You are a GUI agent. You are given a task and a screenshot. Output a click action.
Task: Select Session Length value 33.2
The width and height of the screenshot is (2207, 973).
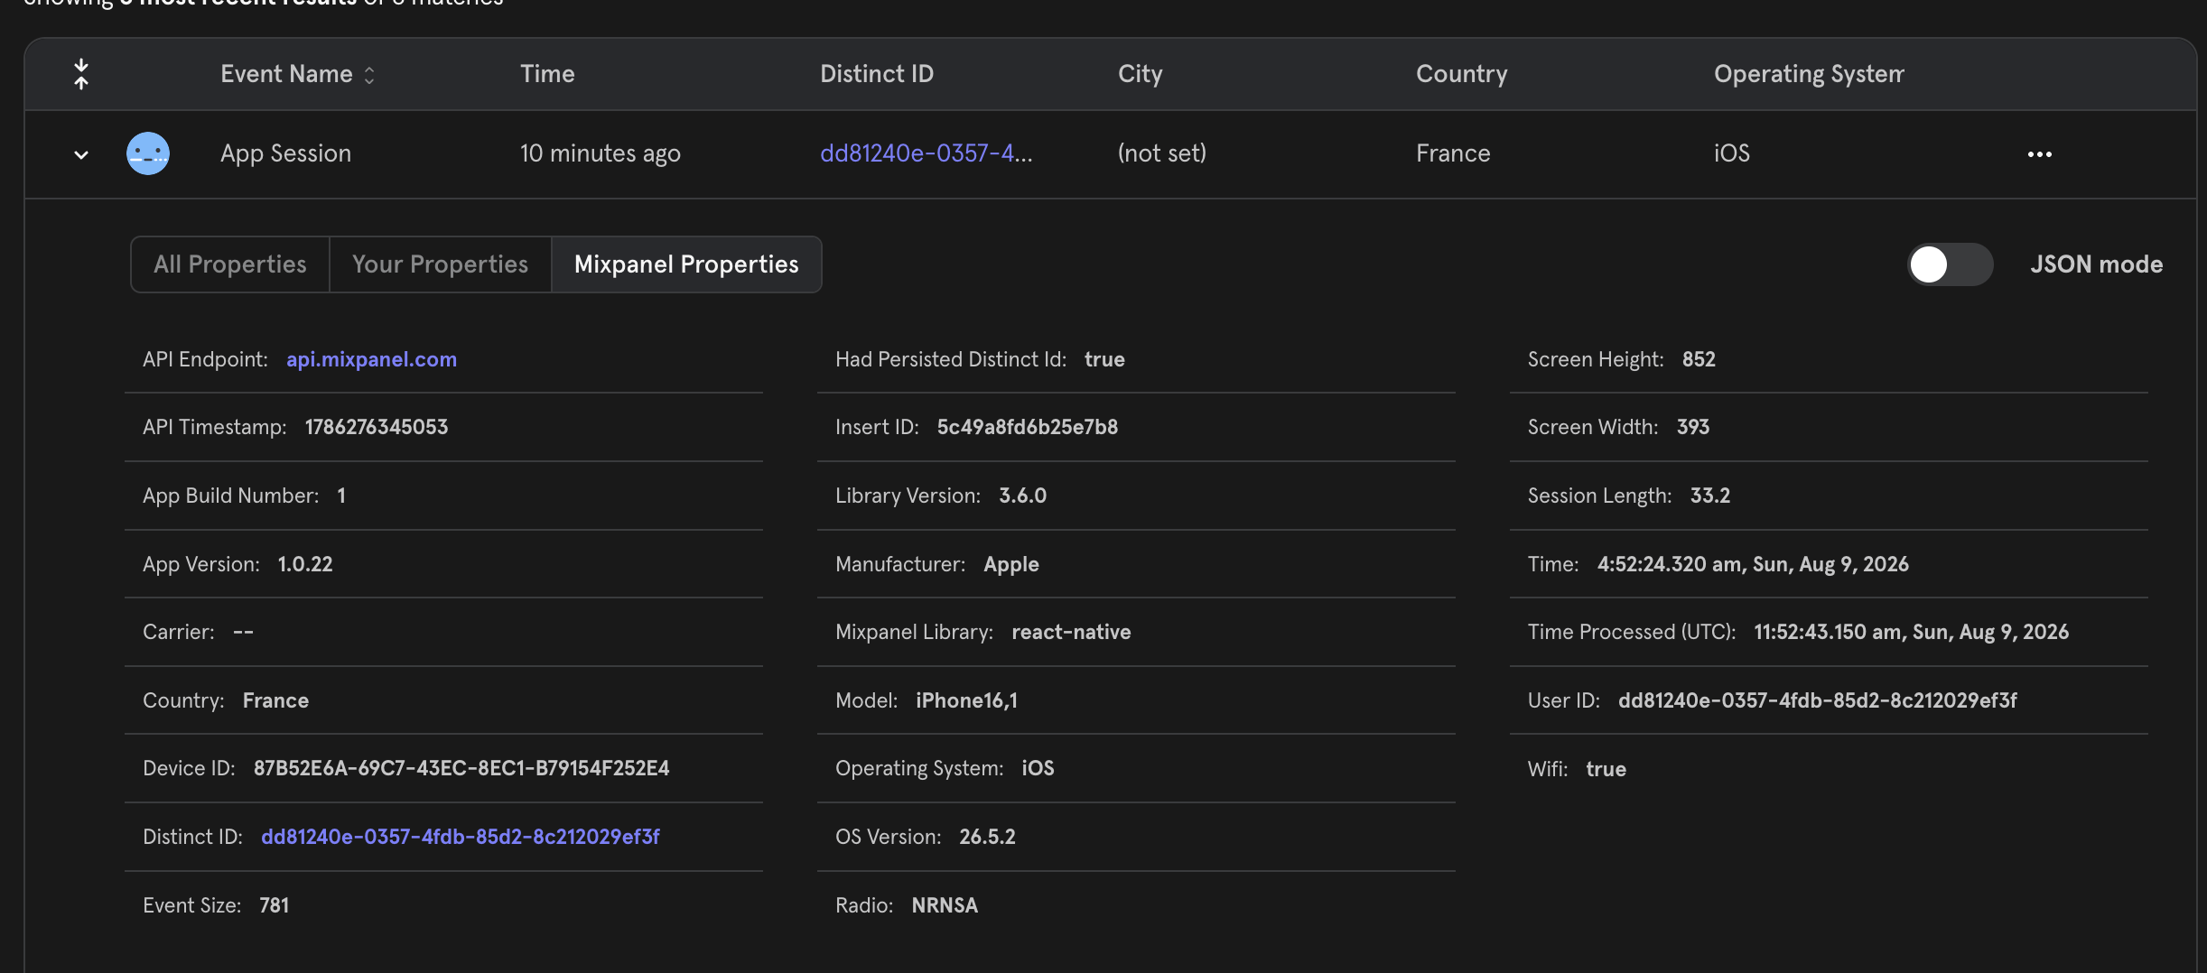(x=1710, y=496)
